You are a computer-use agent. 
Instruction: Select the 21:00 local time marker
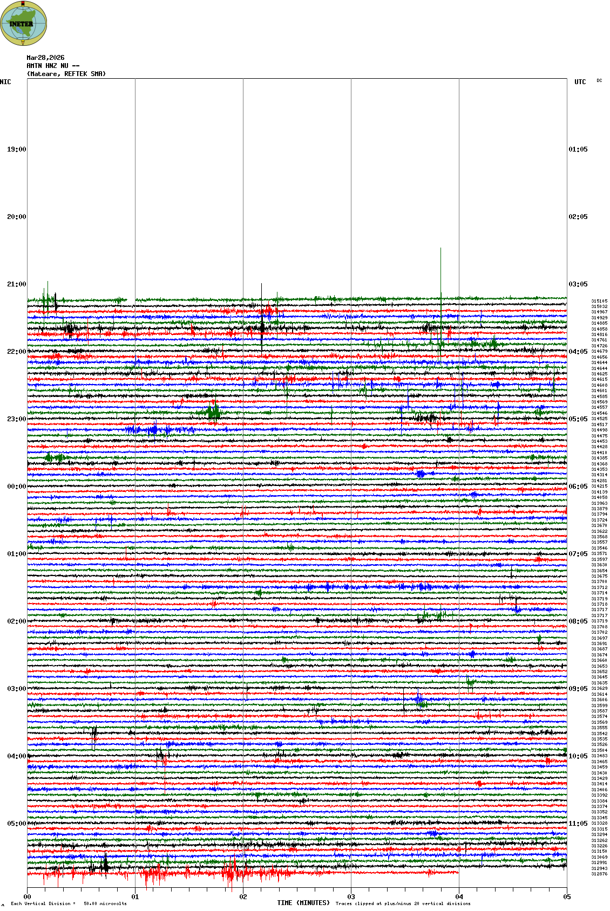pos(16,284)
